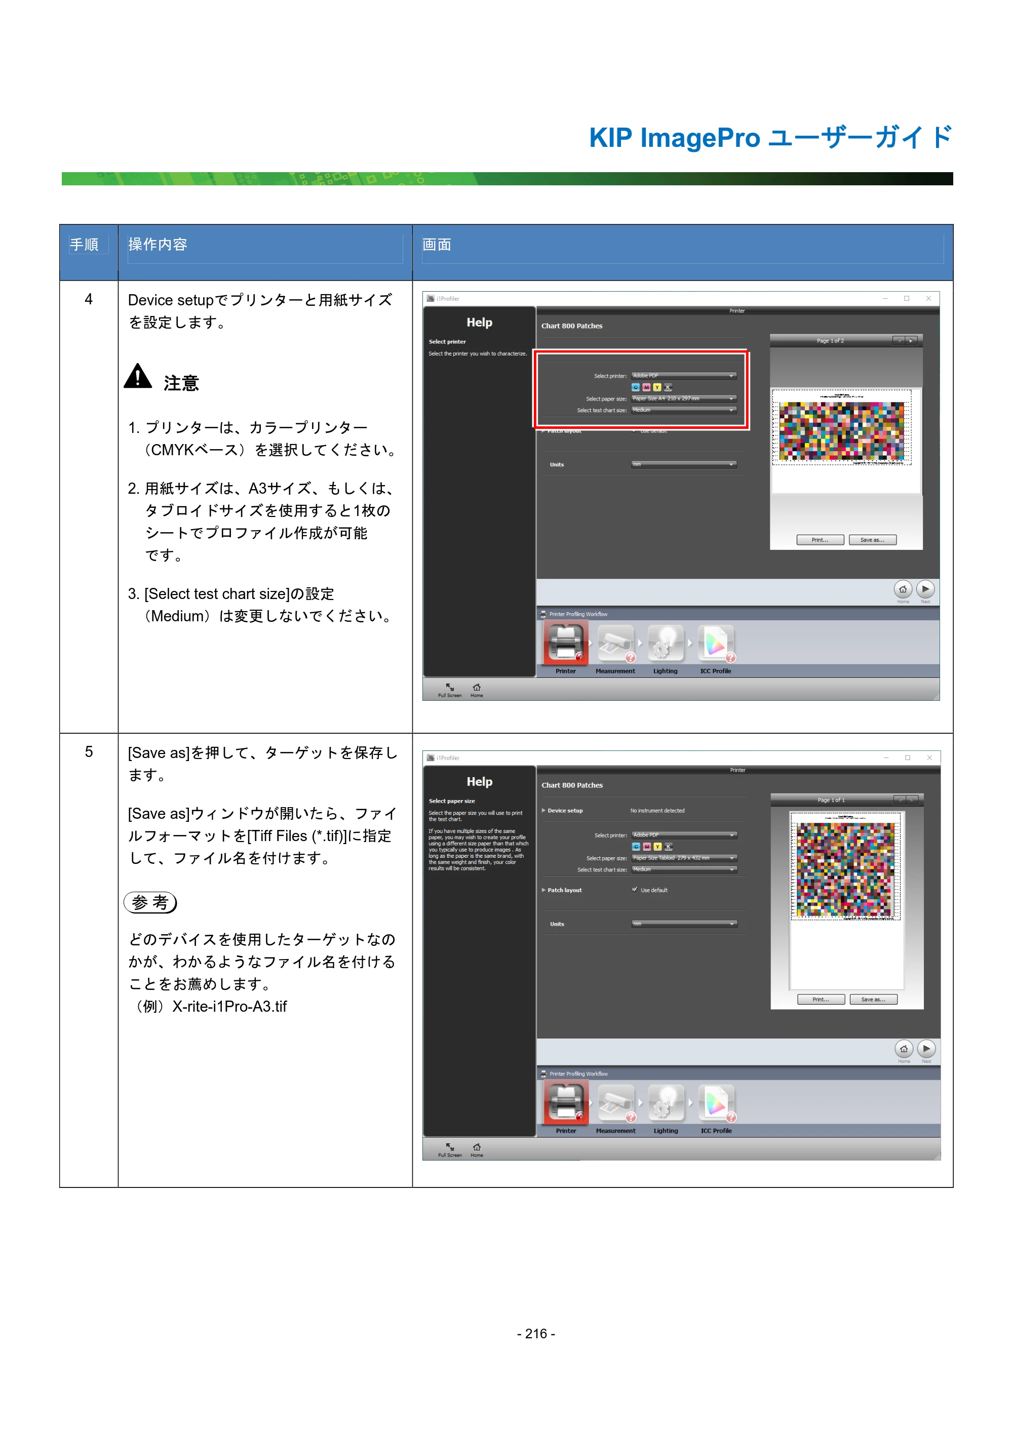Click Save as... button in upper i1Profiler window
This screenshot has width=1013, height=1433.
873,540
